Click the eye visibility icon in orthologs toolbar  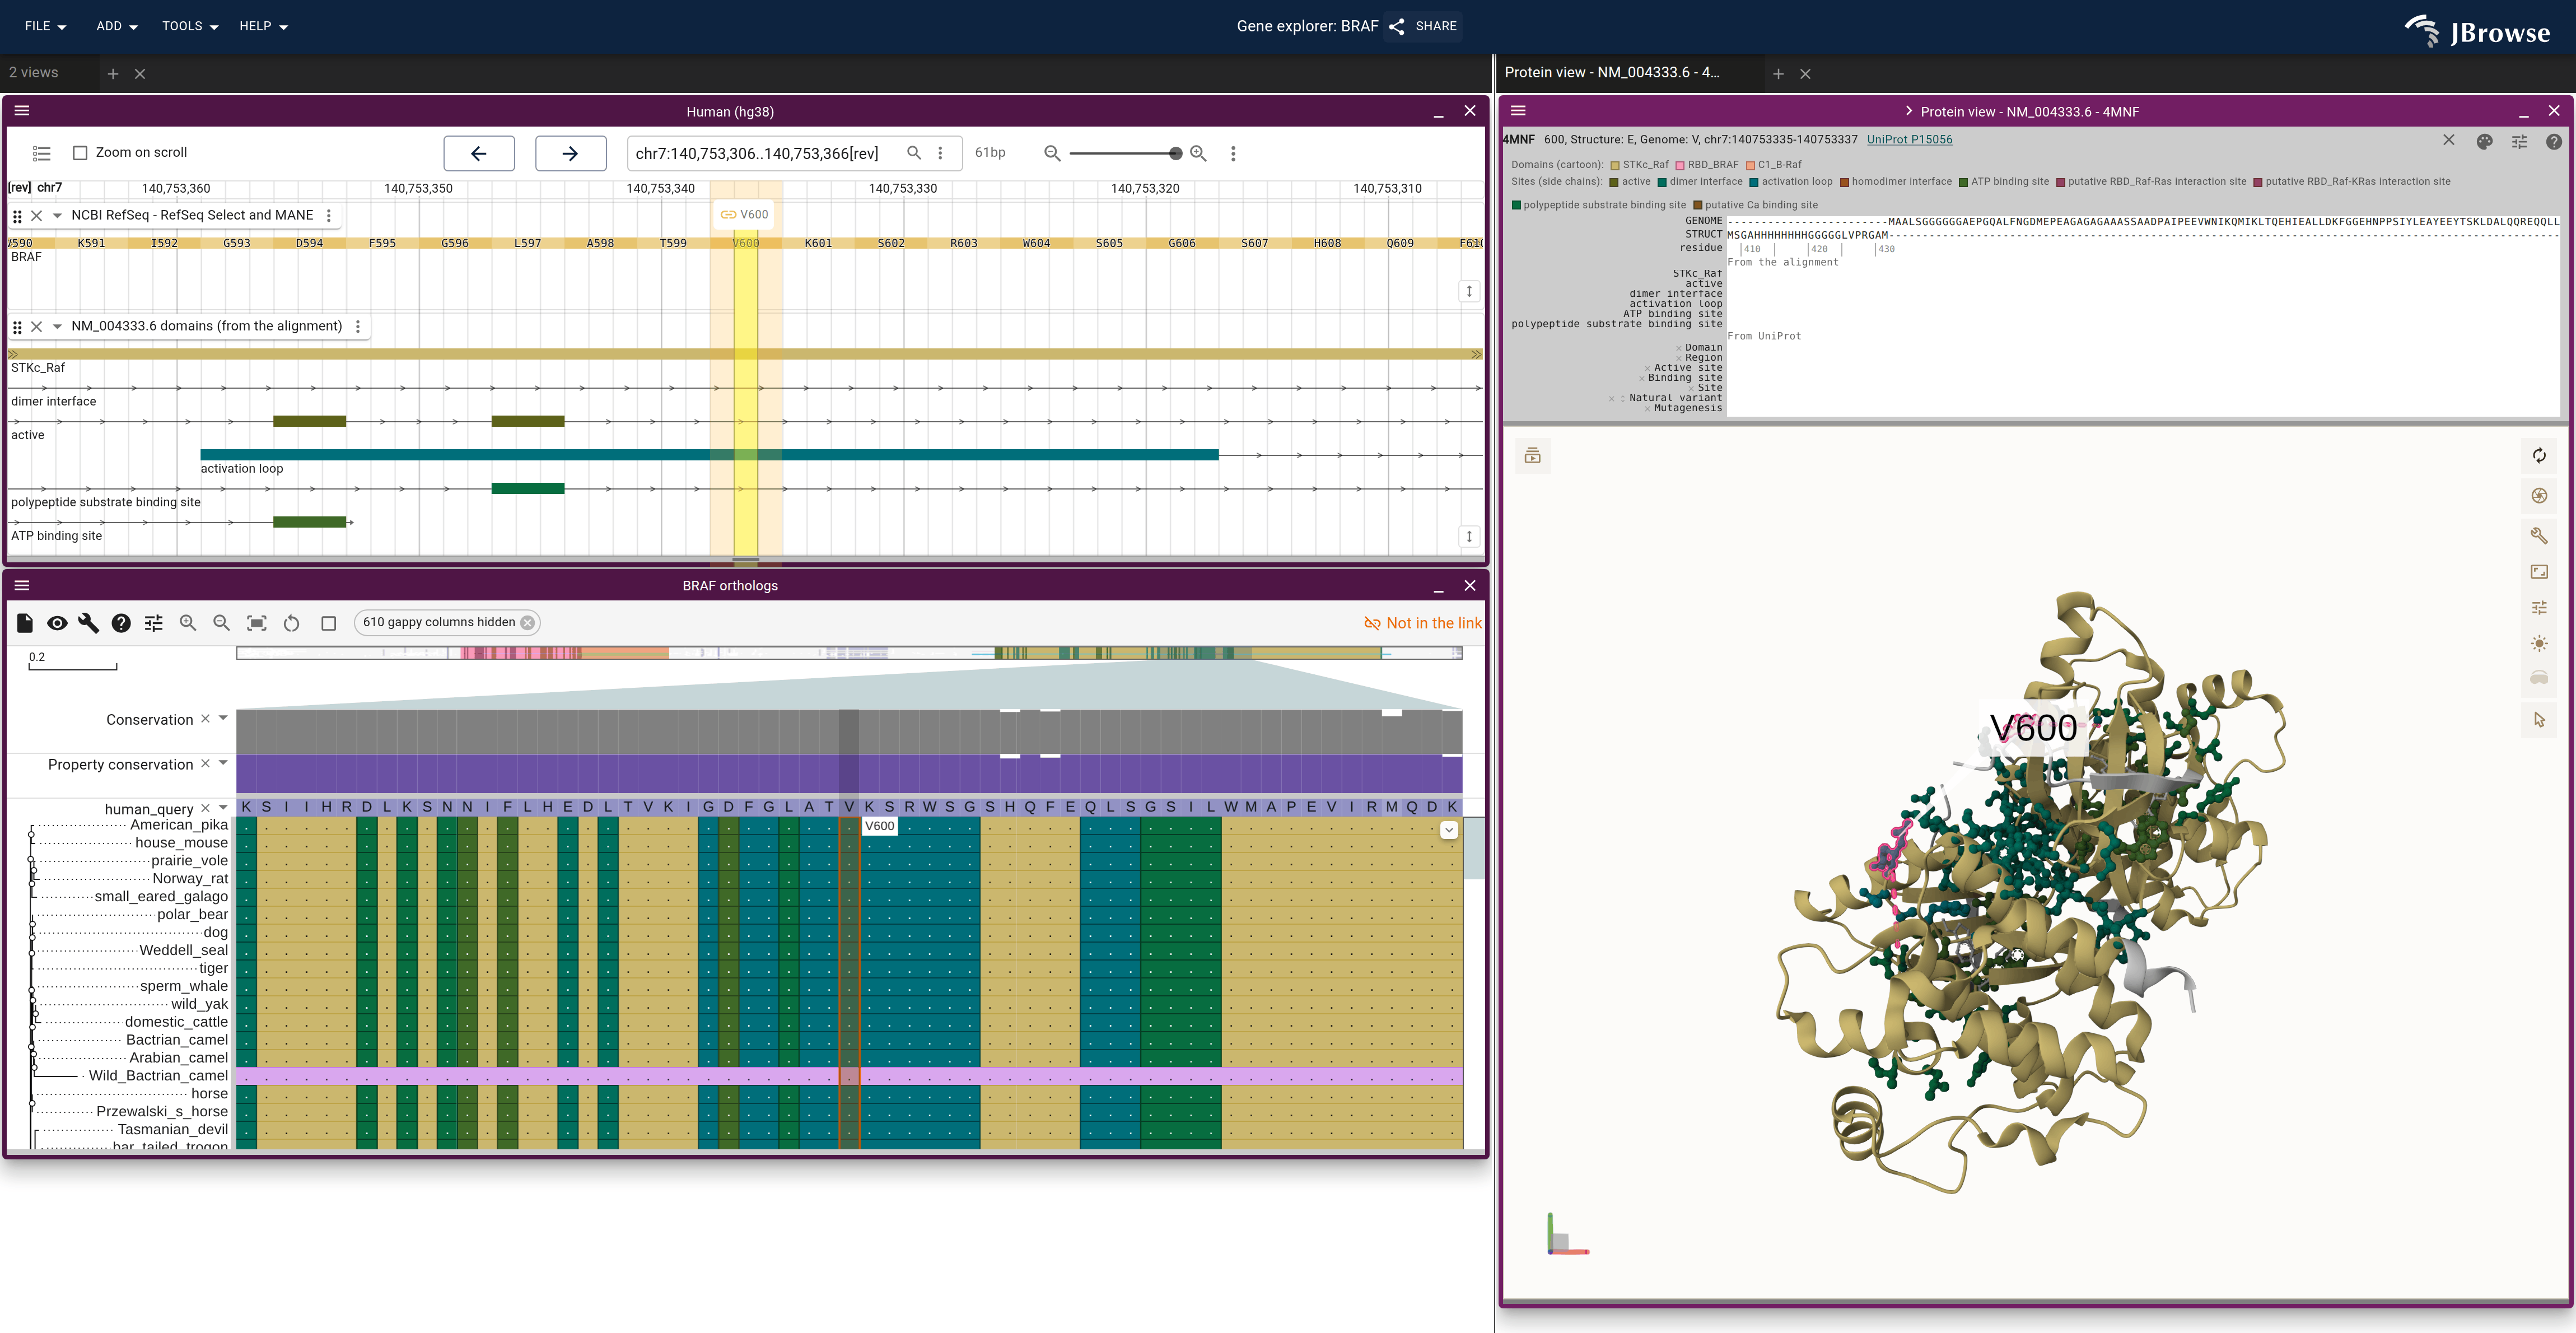pos(57,623)
